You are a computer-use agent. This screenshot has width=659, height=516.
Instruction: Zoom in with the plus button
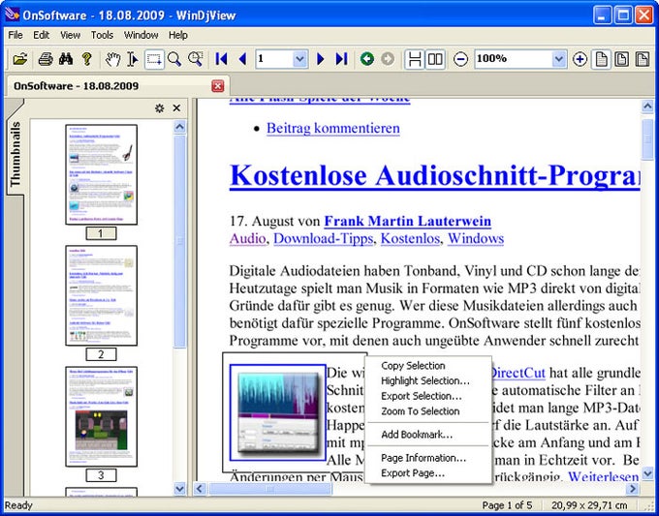[x=580, y=59]
